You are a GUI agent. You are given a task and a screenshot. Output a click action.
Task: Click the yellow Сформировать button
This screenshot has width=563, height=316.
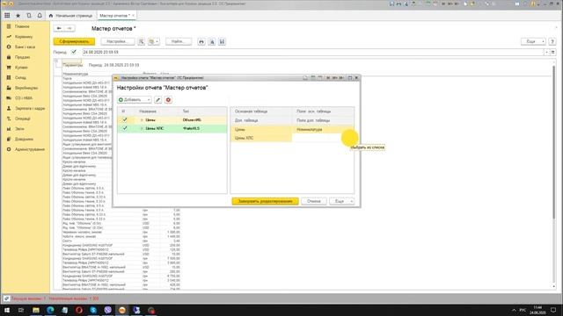pyautogui.click(x=74, y=41)
